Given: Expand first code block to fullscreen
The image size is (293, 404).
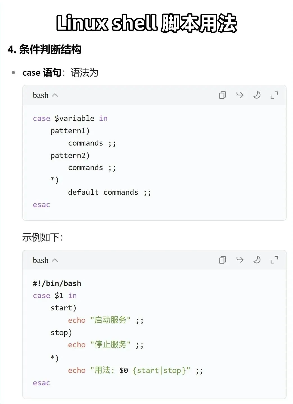Looking at the screenshot, I should point(274,95).
